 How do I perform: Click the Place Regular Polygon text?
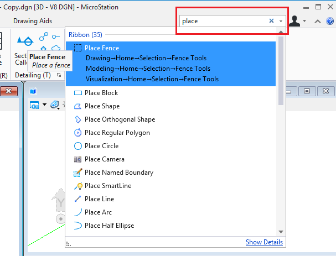117,133
